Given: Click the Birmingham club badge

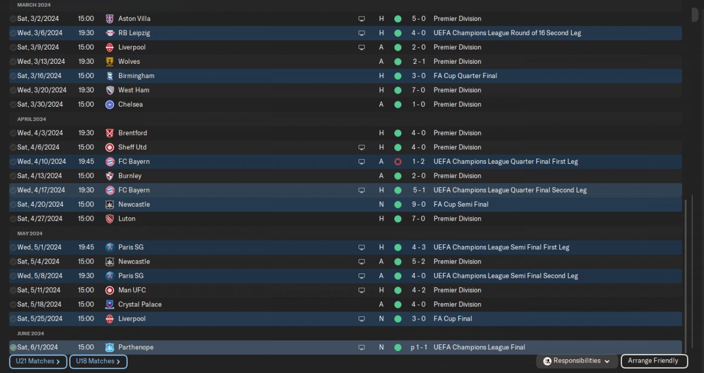Looking at the screenshot, I should [x=110, y=76].
